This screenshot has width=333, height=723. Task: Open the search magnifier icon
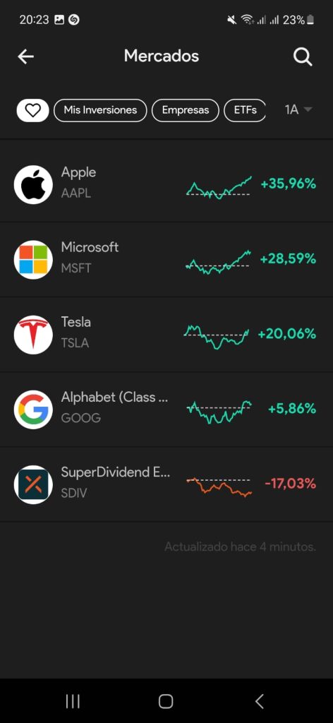tap(303, 57)
